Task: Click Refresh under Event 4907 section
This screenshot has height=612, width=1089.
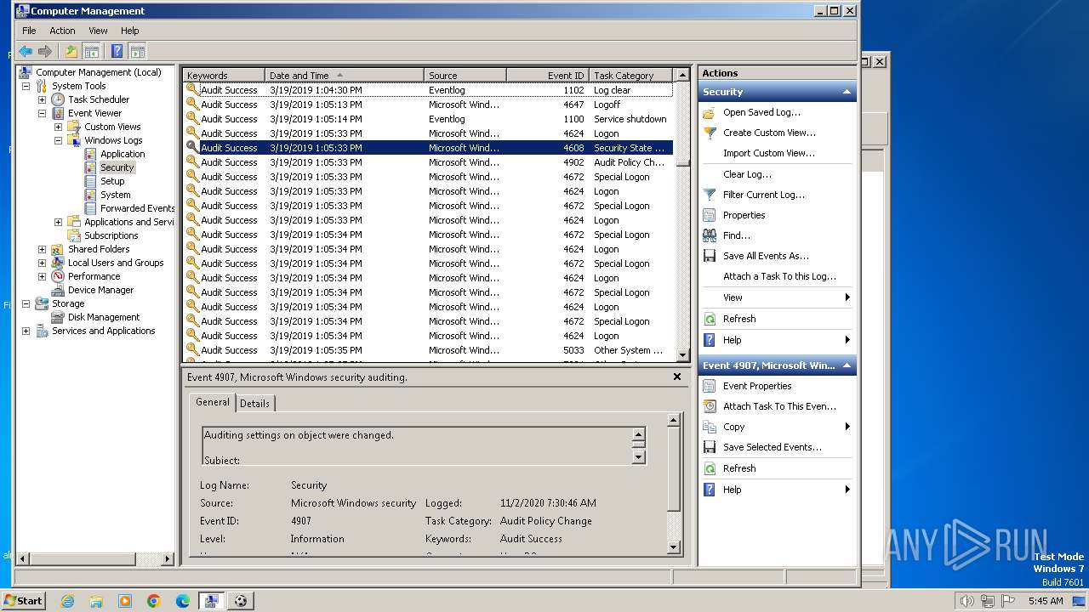Action: click(x=739, y=468)
